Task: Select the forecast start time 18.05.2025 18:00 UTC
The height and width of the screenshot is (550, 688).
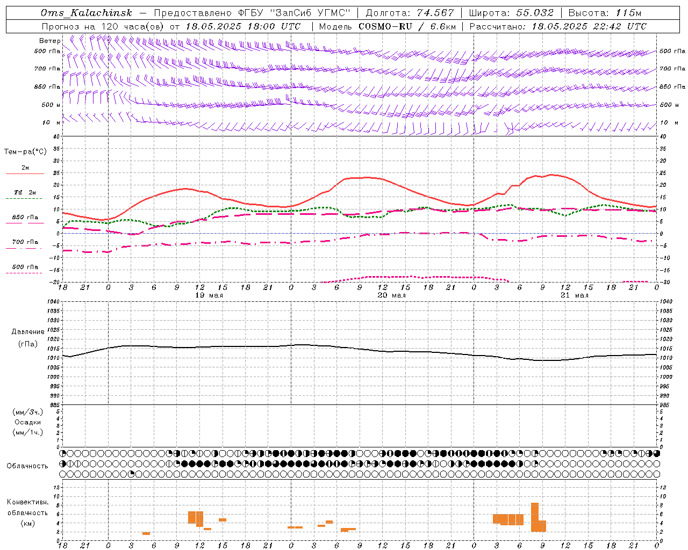Action: coord(243,26)
